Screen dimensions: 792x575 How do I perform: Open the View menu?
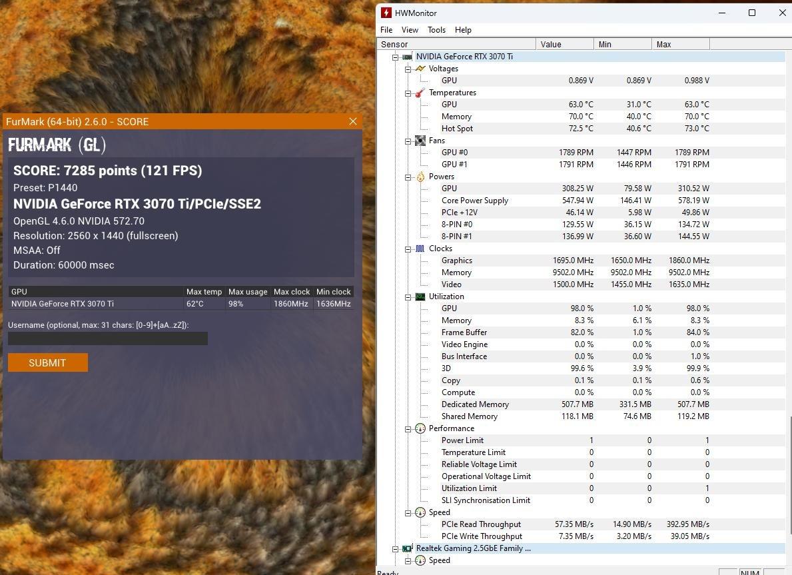[x=409, y=30]
